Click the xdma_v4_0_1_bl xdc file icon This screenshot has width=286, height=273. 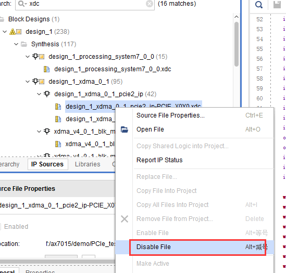[x=58, y=144]
